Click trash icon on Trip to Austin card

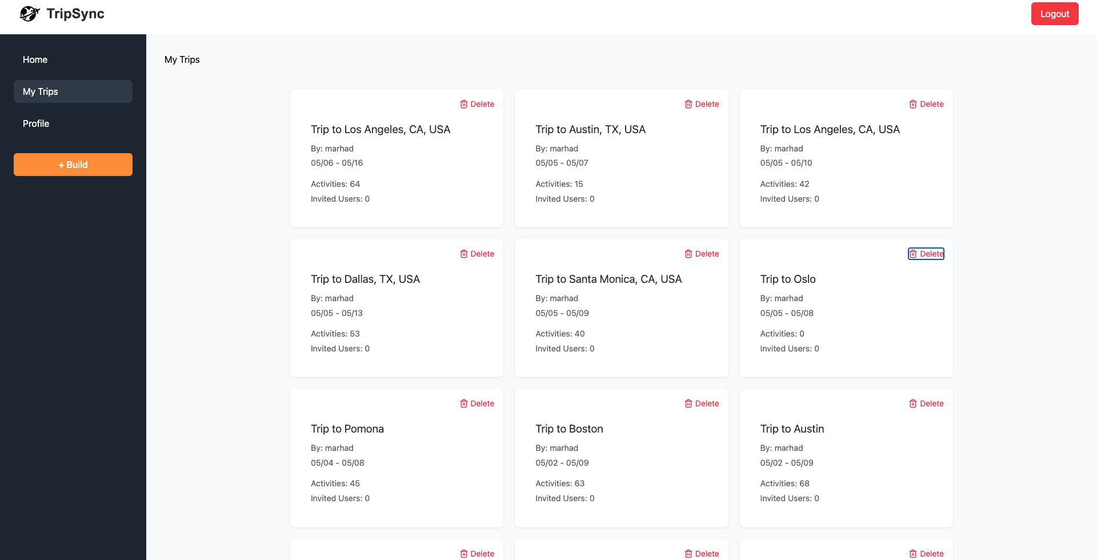[x=913, y=403]
